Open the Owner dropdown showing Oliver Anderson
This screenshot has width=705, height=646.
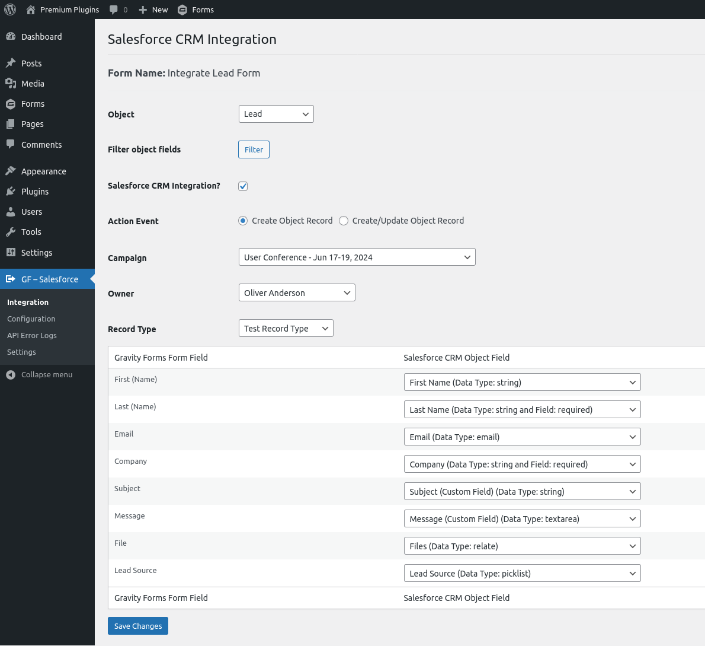point(297,293)
